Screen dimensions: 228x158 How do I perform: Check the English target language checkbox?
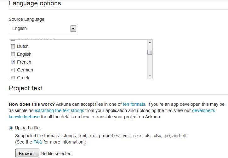pyautogui.click(x=13, y=54)
